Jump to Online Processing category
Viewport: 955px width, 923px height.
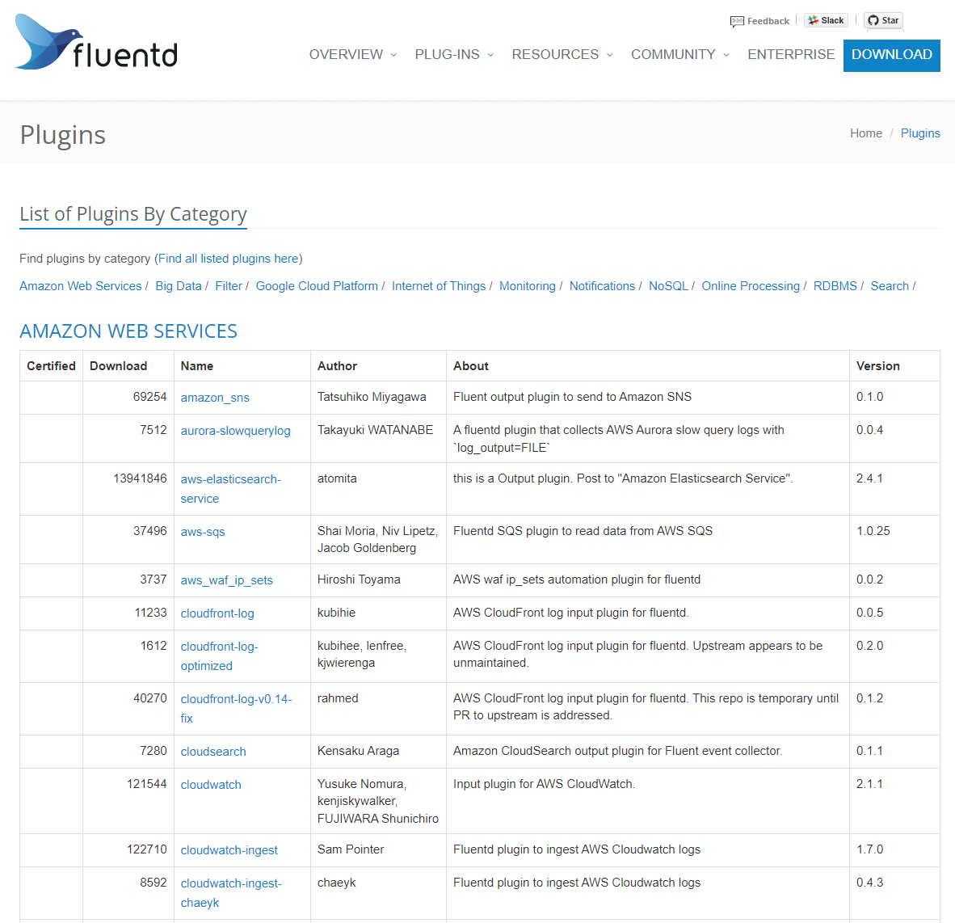(751, 286)
